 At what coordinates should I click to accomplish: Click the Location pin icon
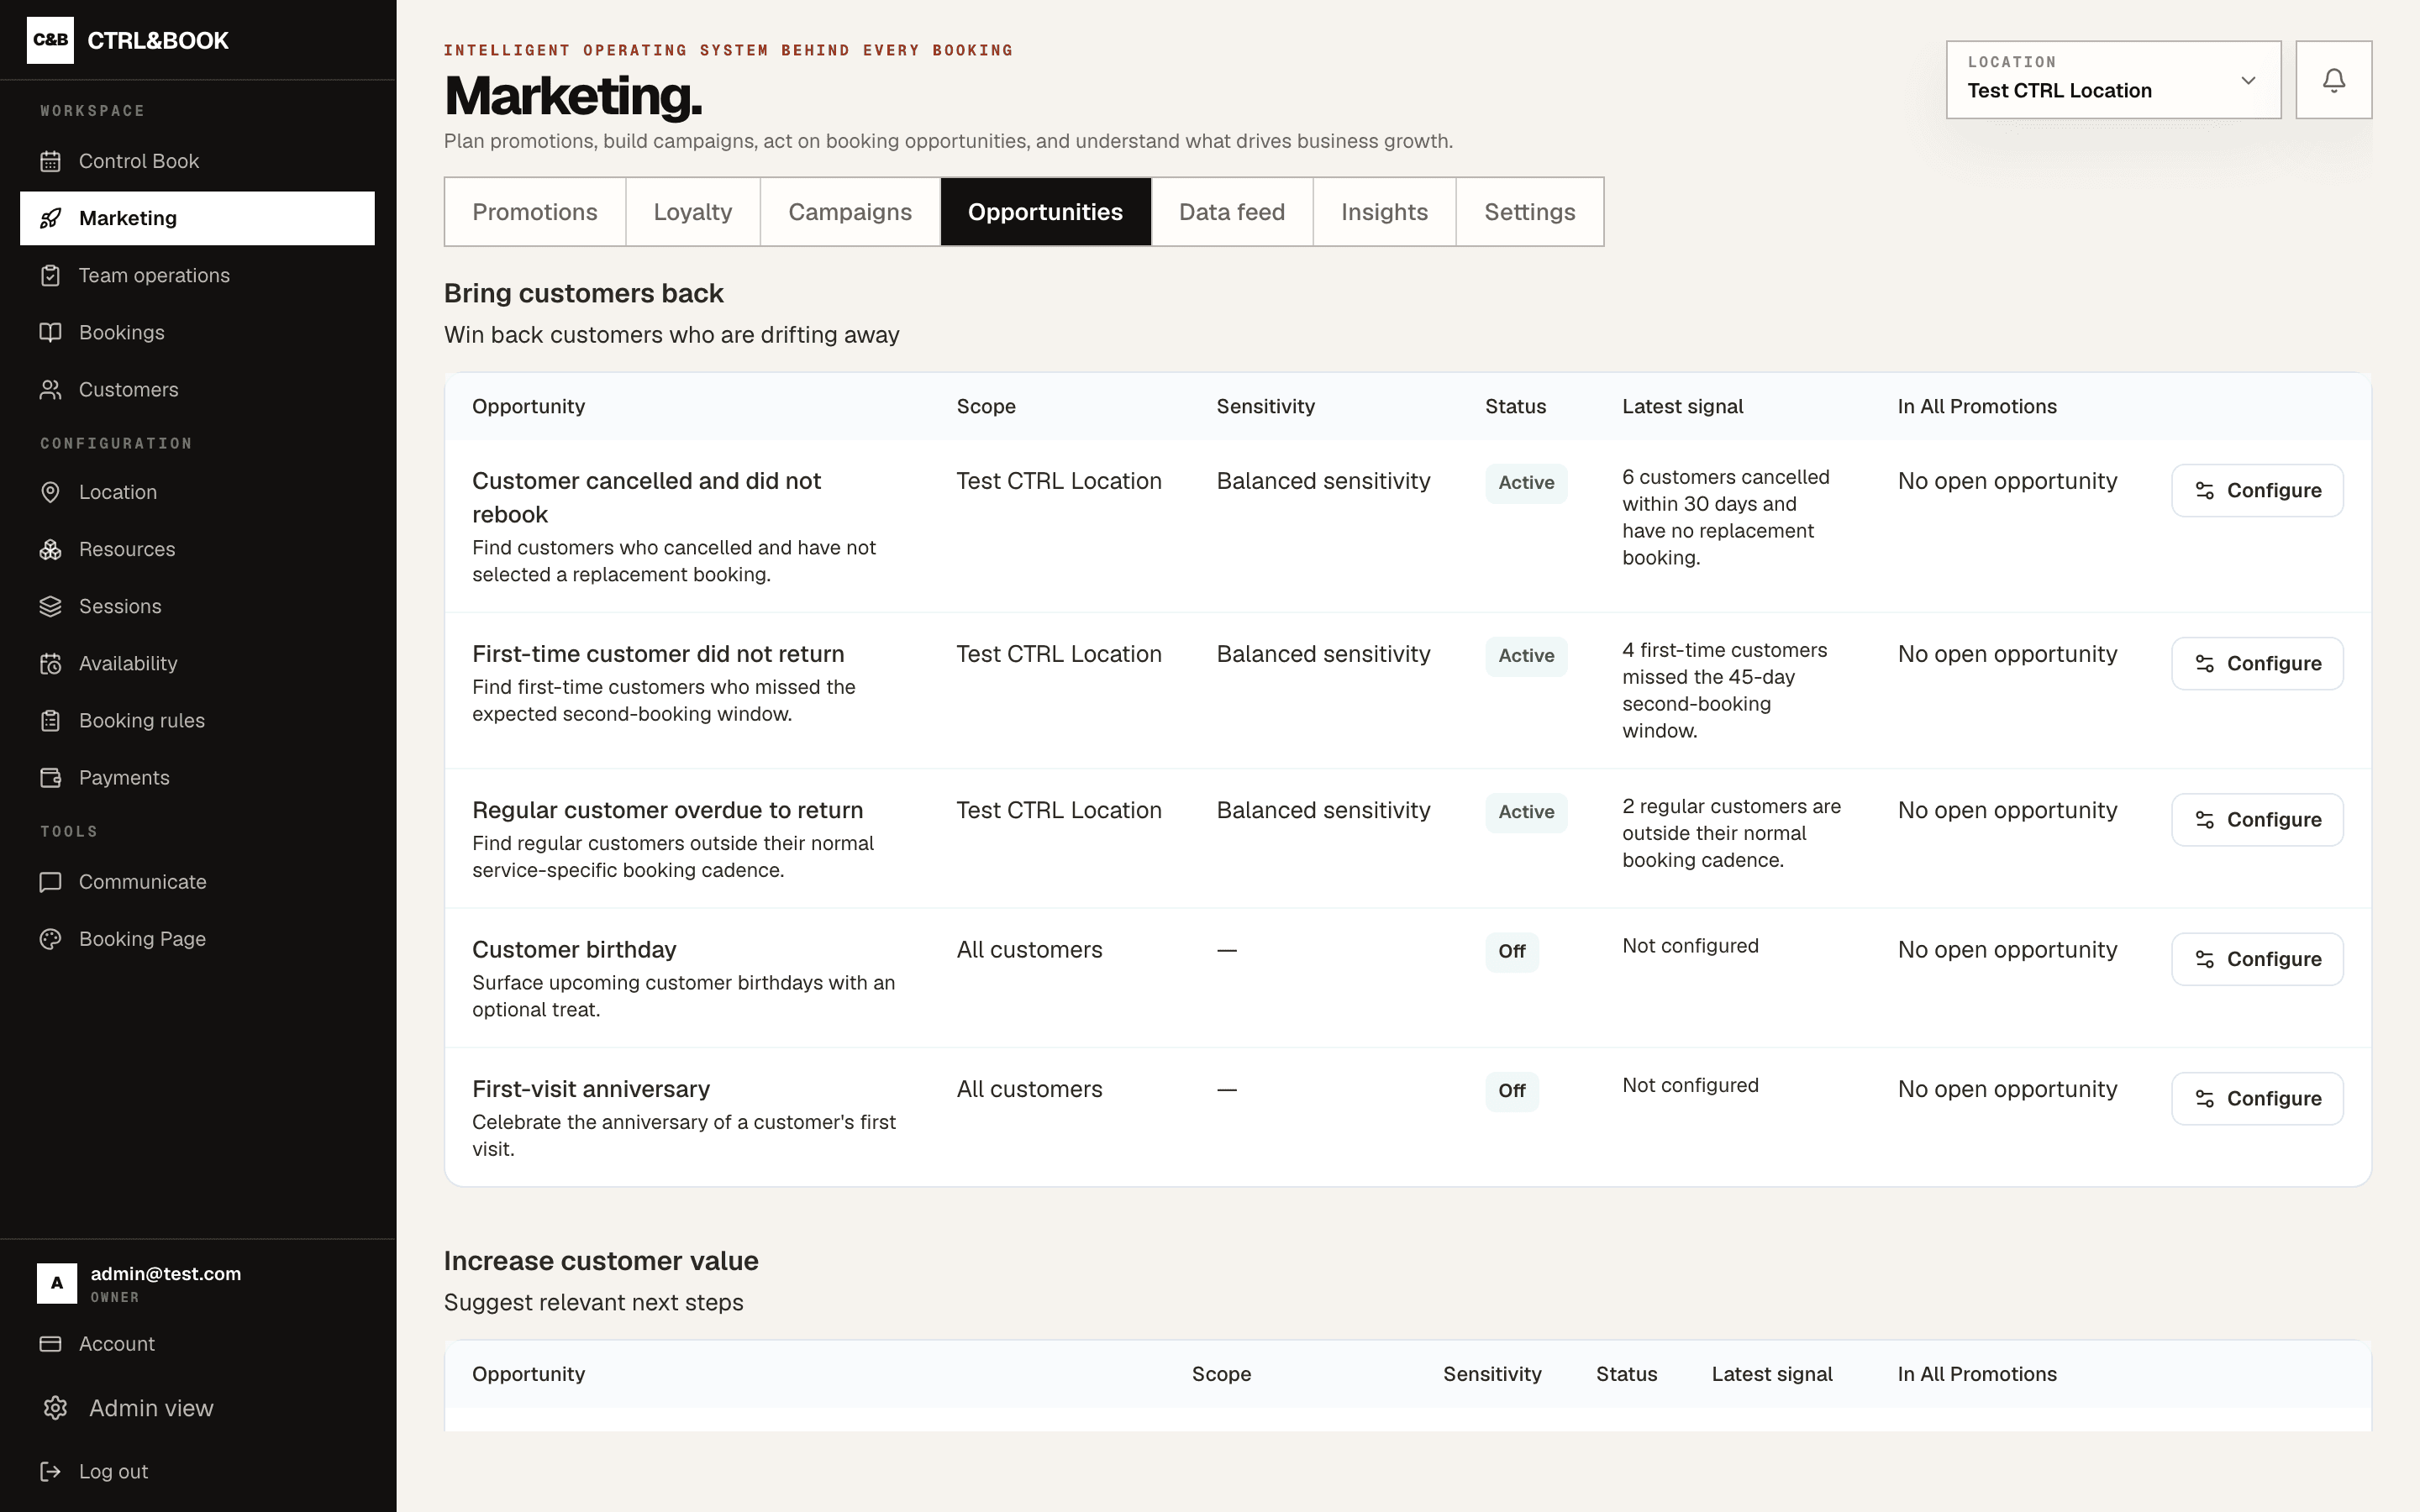[x=50, y=492]
